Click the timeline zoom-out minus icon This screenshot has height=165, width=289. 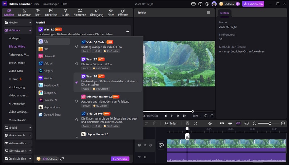click(x=255, y=123)
